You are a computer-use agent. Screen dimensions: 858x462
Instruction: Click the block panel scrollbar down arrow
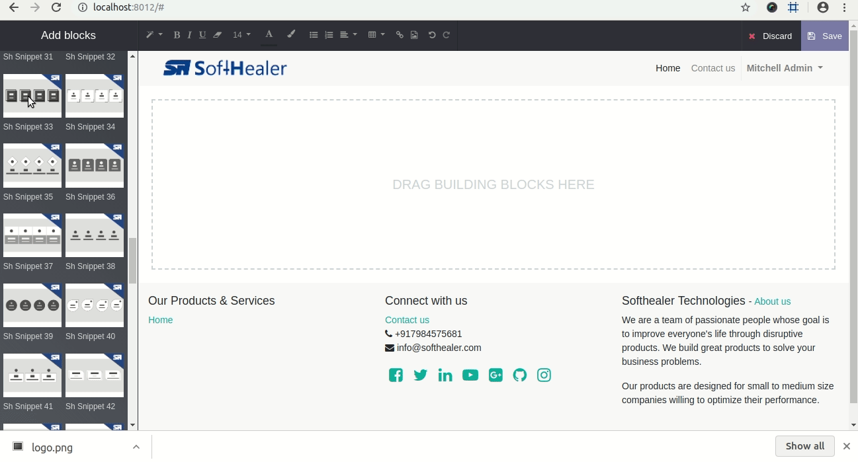tap(132, 425)
